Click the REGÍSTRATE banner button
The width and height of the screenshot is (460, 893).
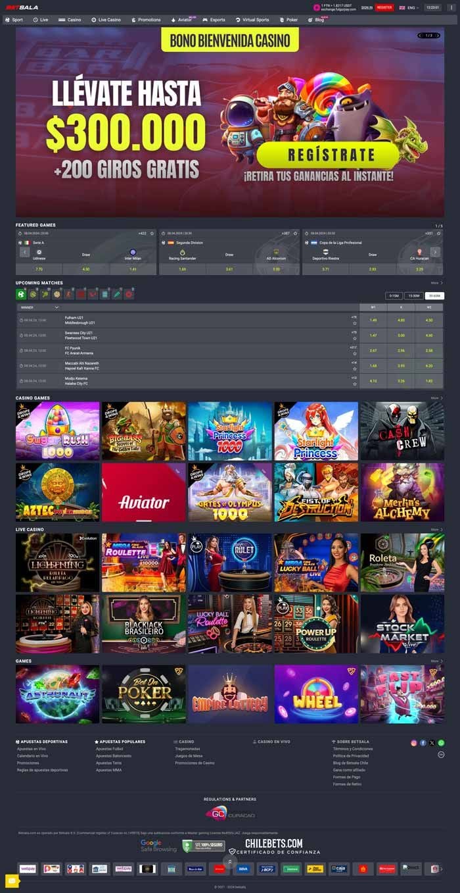tap(327, 155)
